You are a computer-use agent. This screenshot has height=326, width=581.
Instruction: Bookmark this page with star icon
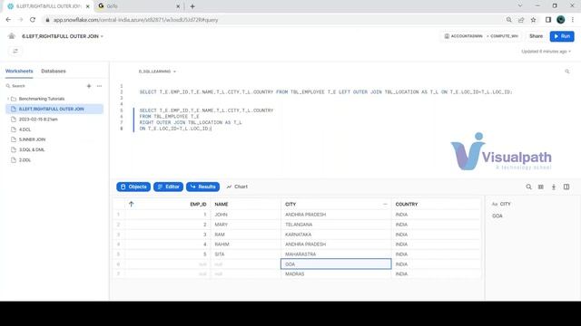click(533, 20)
